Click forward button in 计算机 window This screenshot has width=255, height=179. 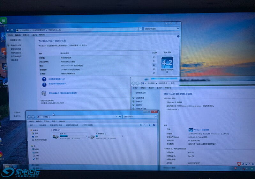click(x=33, y=117)
